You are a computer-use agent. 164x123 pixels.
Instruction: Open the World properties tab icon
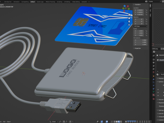154,72
